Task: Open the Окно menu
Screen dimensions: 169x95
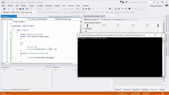Action: click(78, 6)
